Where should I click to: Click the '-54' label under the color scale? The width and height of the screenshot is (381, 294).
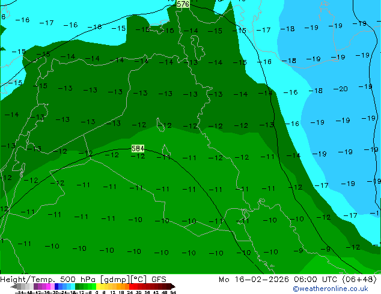click(x=19, y=292)
